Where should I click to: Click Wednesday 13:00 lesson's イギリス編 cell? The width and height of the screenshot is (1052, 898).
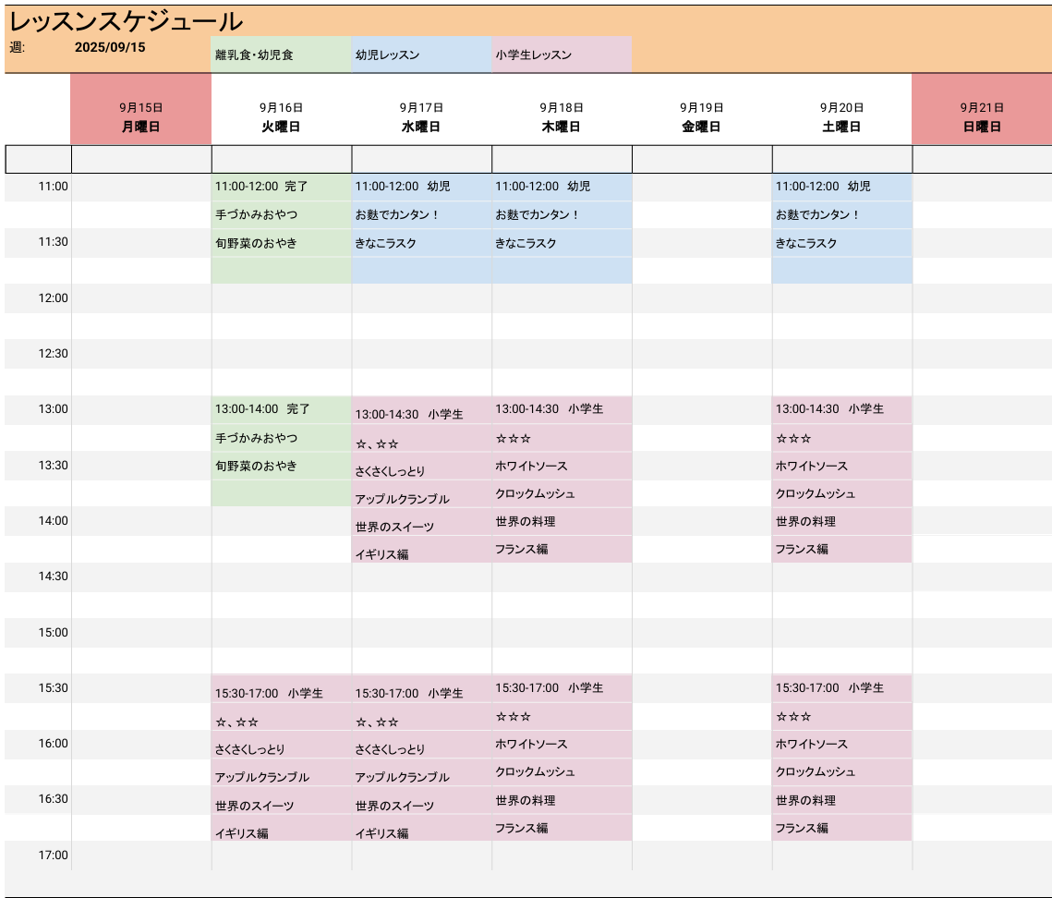click(x=421, y=549)
